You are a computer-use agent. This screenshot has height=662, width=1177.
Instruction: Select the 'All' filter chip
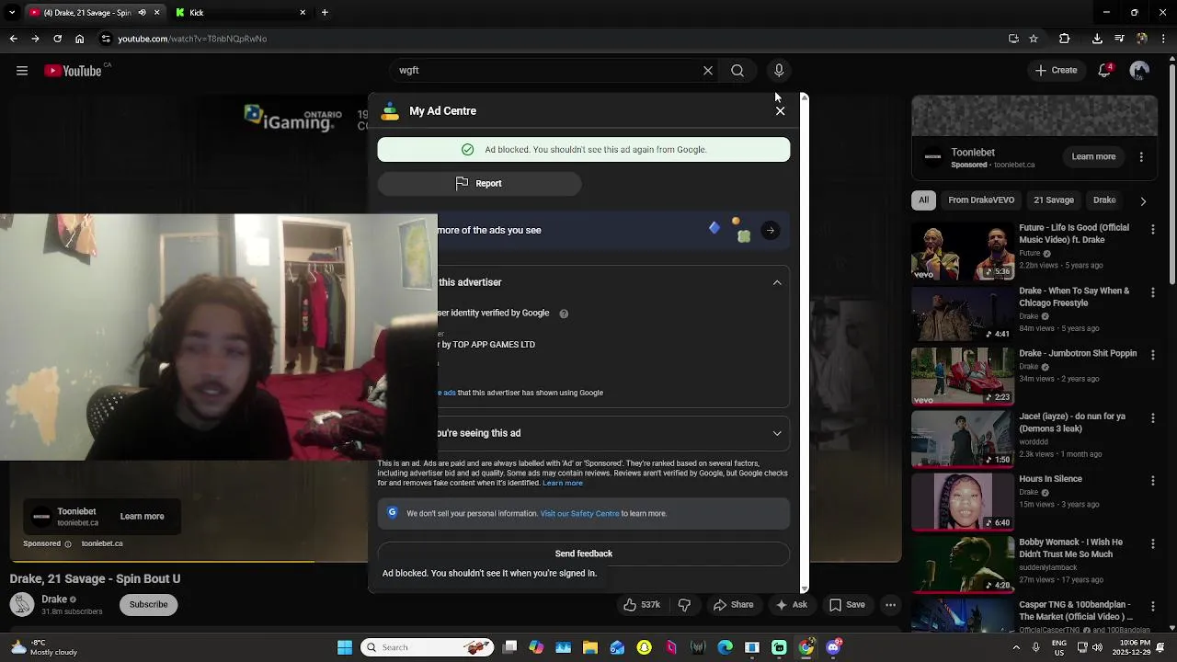pyautogui.click(x=923, y=200)
